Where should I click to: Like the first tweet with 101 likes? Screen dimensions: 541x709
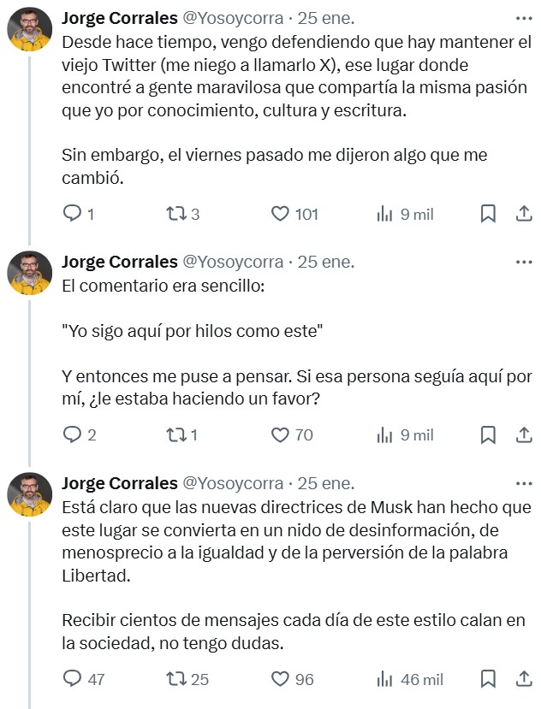[282, 215]
